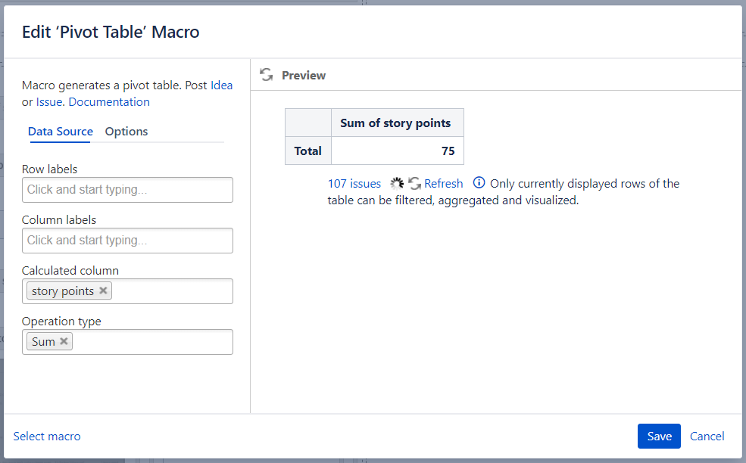Click the 'Sum of story points' header
746x463 pixels.
[x=395, y=123]
